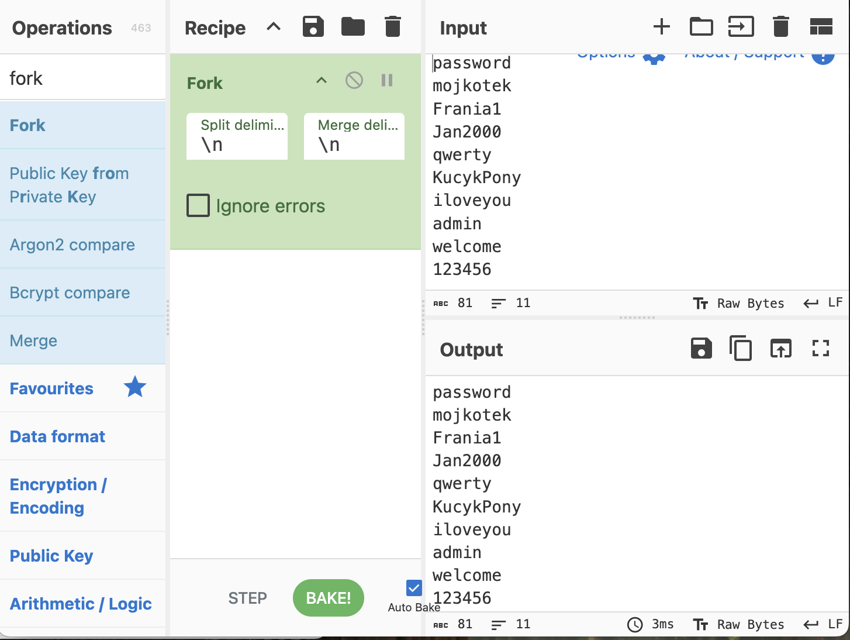Collapse the Fork operation arguments
The height and width of the screenshot is (640, 850).
coord(322,80)
